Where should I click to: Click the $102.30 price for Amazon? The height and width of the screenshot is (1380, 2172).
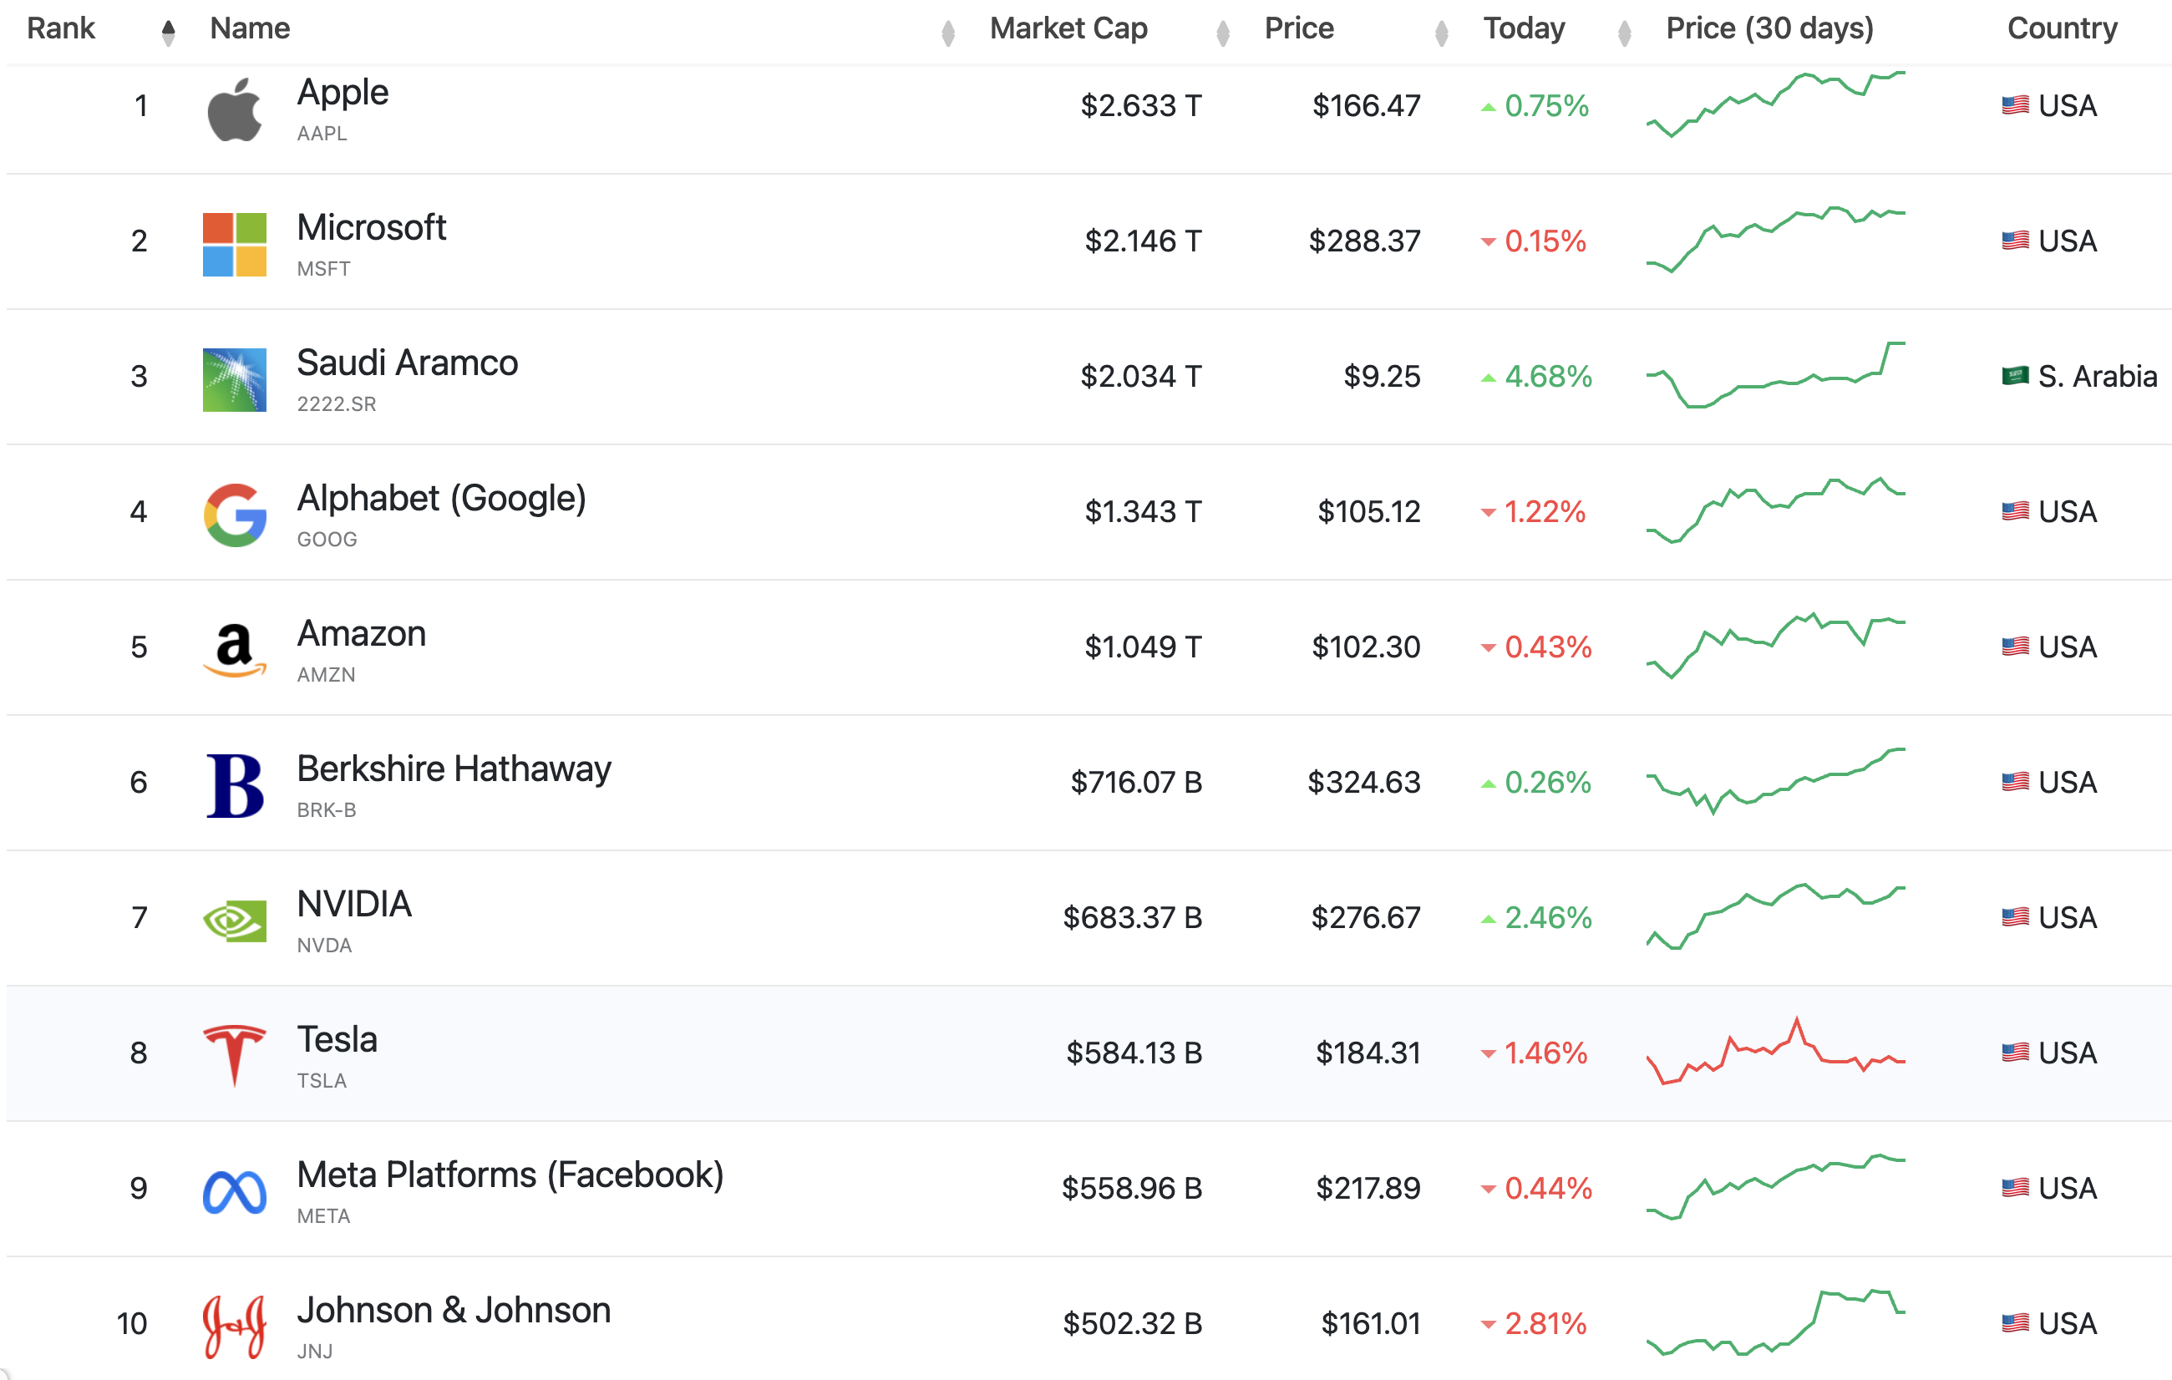click(x=1367, y=647)
